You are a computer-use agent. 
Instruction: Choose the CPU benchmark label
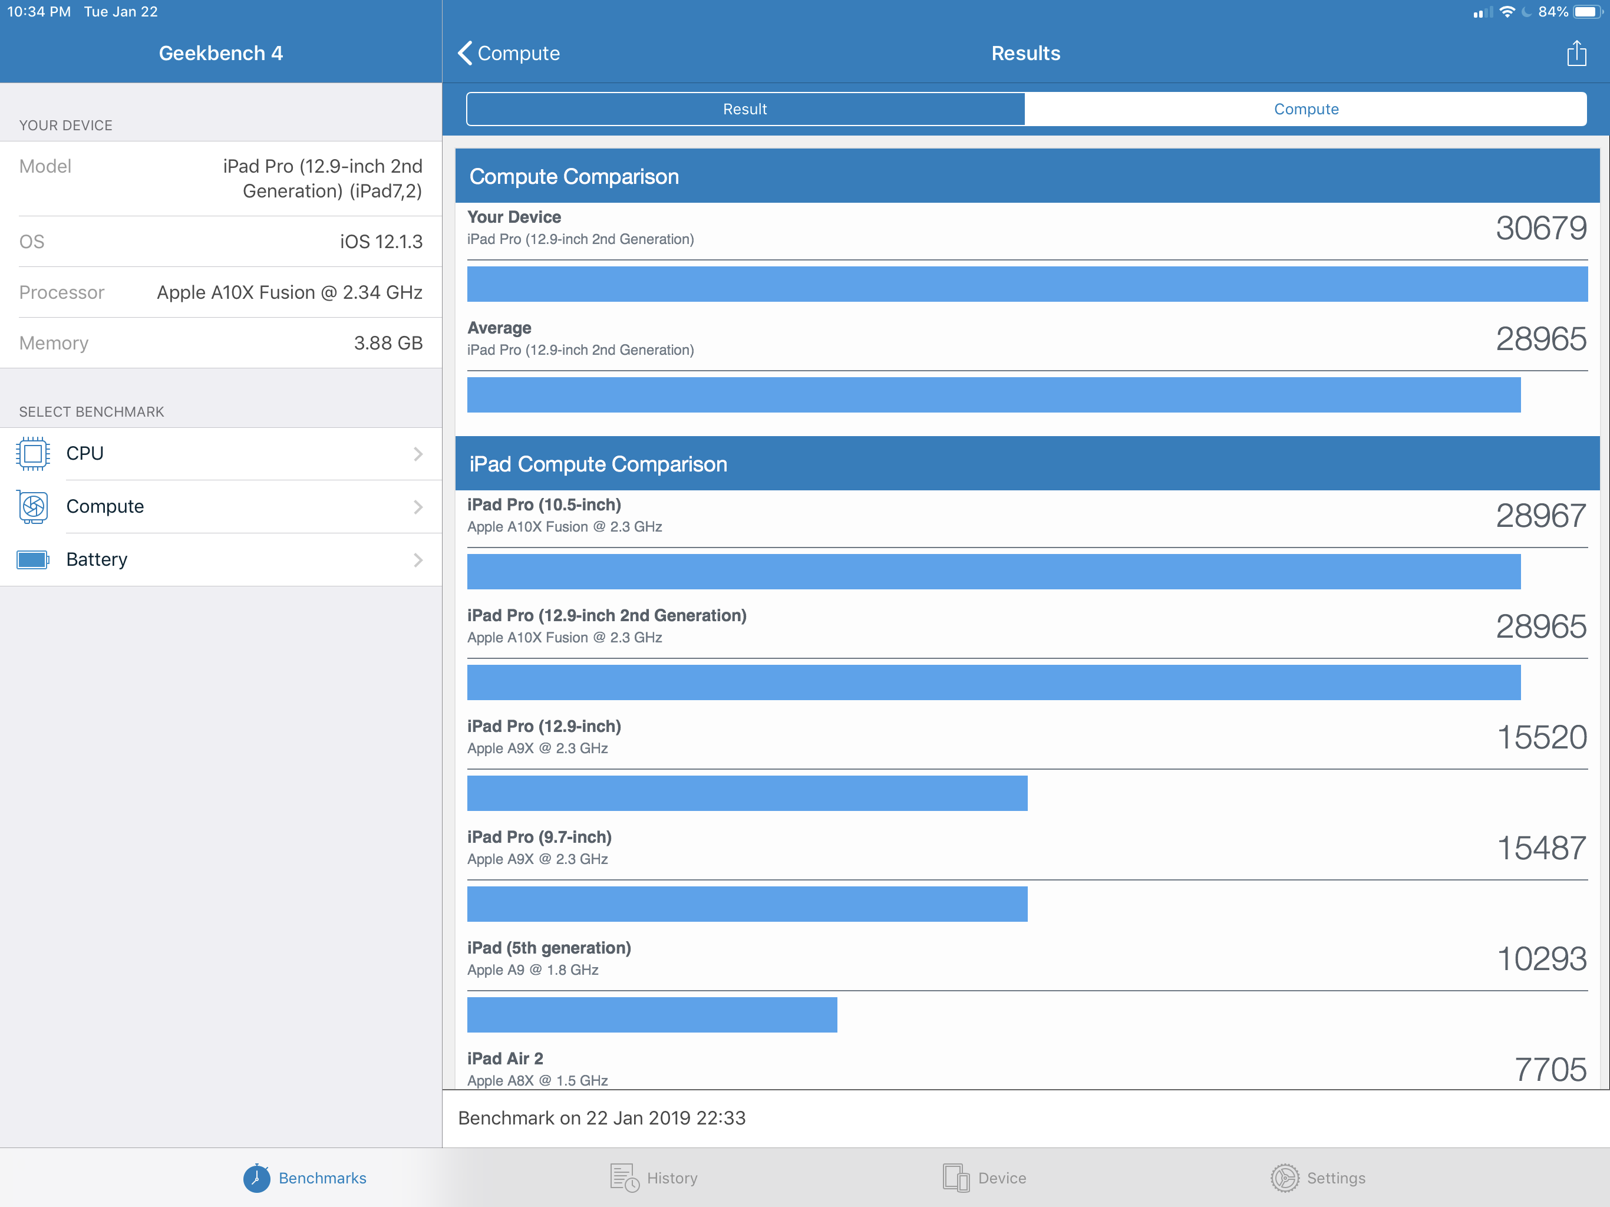[85, 454]
